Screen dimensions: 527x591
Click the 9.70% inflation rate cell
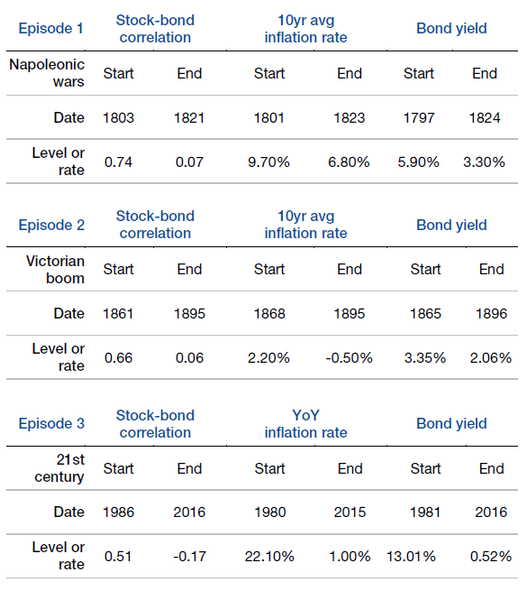click(268, 162)
